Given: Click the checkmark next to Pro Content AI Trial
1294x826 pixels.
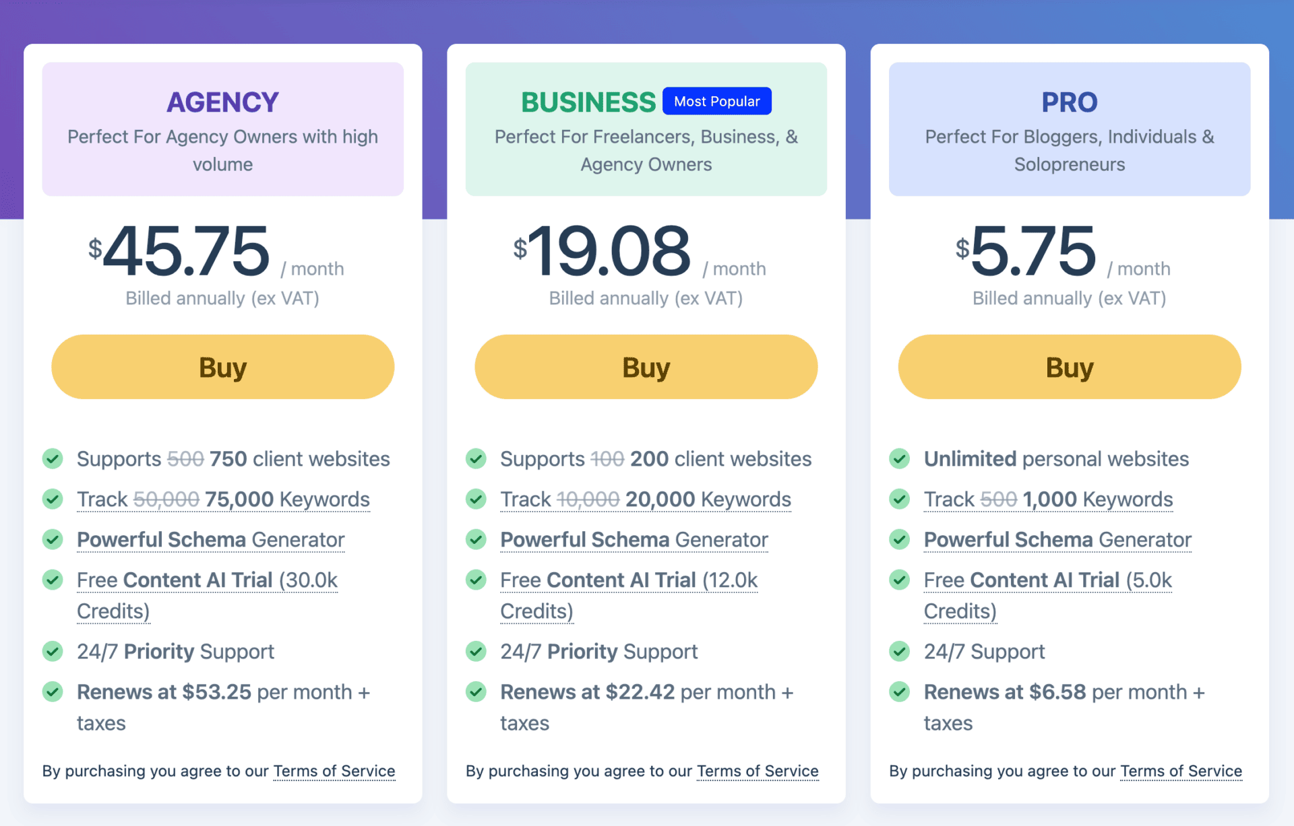Looking at the screenshot, I should point(899,580).
